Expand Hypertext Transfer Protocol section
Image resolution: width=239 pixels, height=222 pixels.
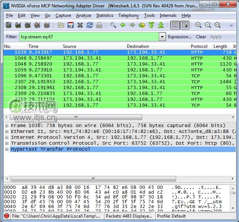[x=7, y=149]
